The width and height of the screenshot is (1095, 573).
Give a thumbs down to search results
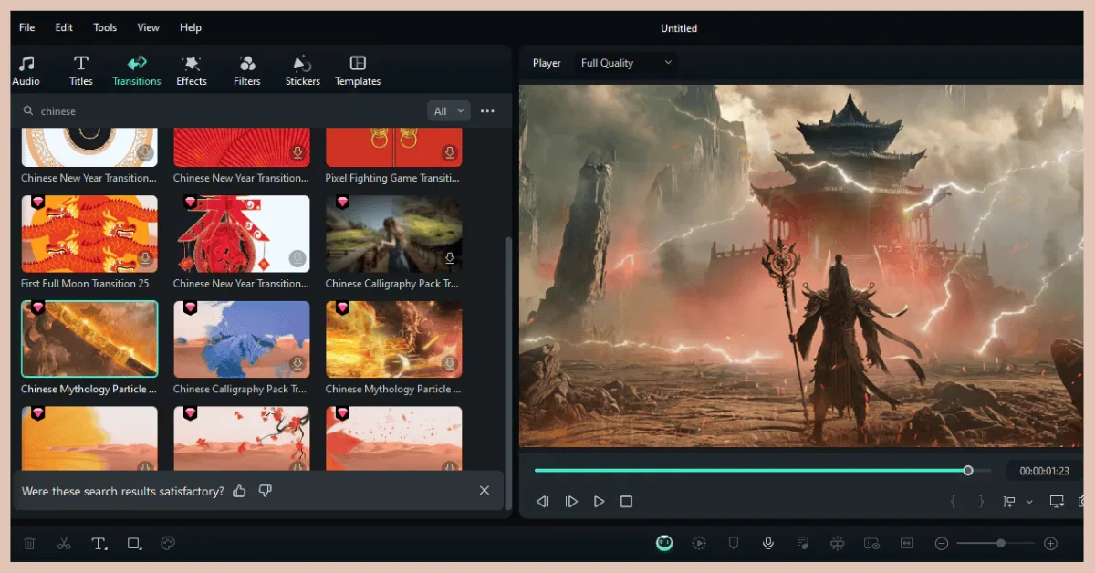click(265, 491)
